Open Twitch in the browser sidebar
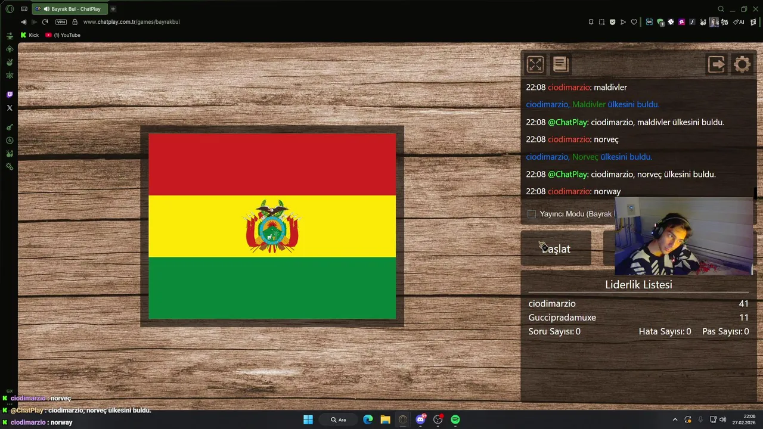The height and width of the screenshot is (429, 763). pyautogui.click(x=10, y=95)
